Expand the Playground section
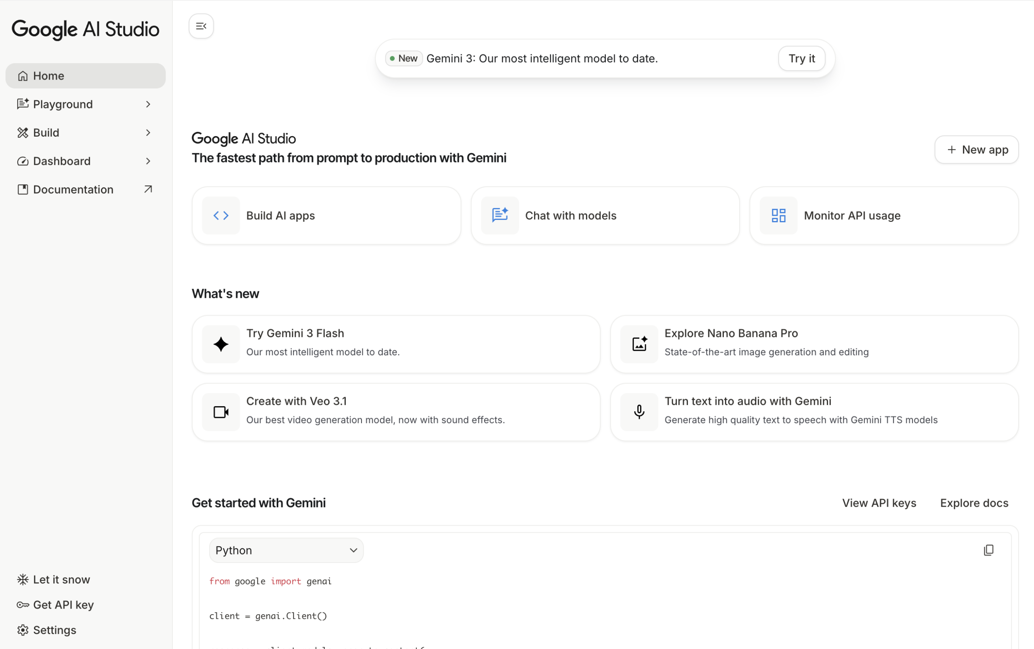 coord(148,104)
